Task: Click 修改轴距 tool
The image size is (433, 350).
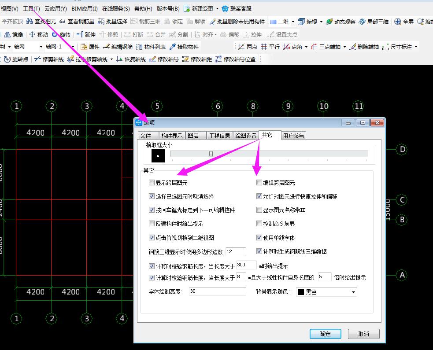Action: [197, 59]
